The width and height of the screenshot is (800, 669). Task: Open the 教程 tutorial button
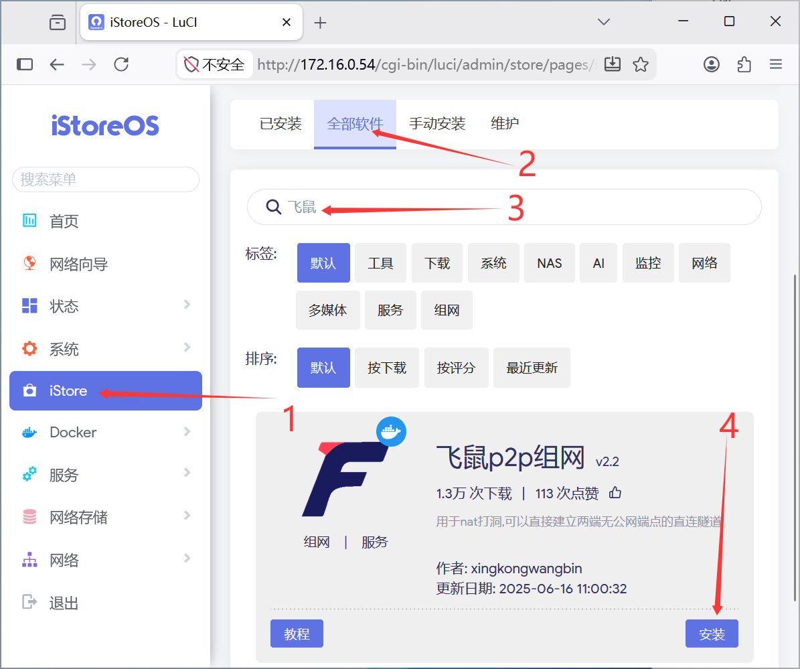pyautogui.click(x=297, y=634)
